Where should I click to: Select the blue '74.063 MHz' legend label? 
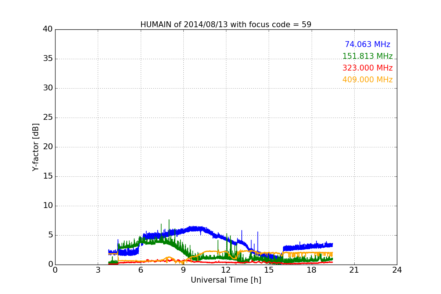[367, 44]
